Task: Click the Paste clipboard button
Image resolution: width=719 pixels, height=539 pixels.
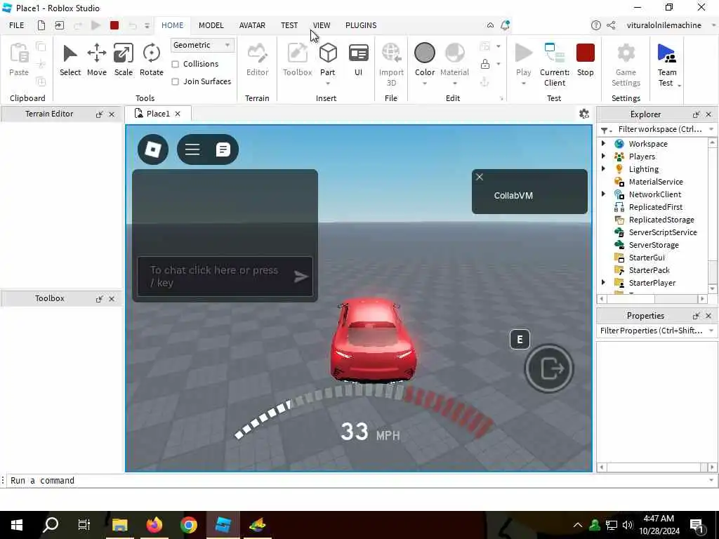Action: pos(19,60)
